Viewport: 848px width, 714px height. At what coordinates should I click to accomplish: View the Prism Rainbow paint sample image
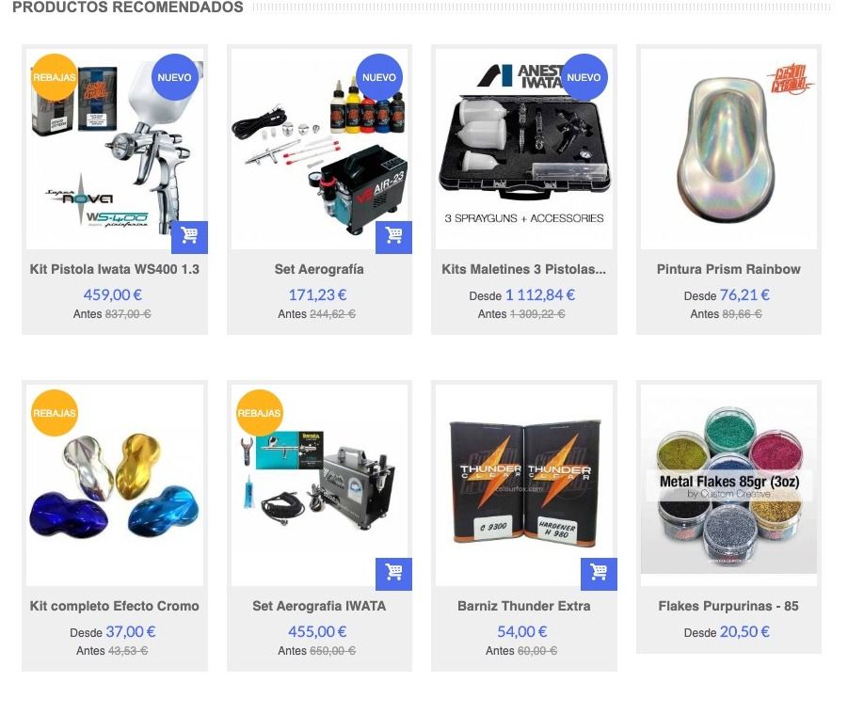(x=728, y=150)
